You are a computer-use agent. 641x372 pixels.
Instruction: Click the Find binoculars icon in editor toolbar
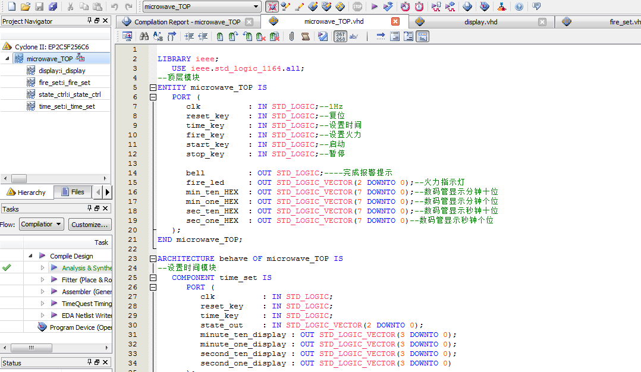pos(144,36)
